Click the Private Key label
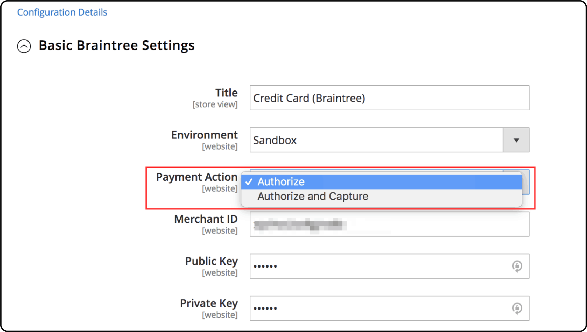Viewport: 587px width, 332px height. pos(209,303)
